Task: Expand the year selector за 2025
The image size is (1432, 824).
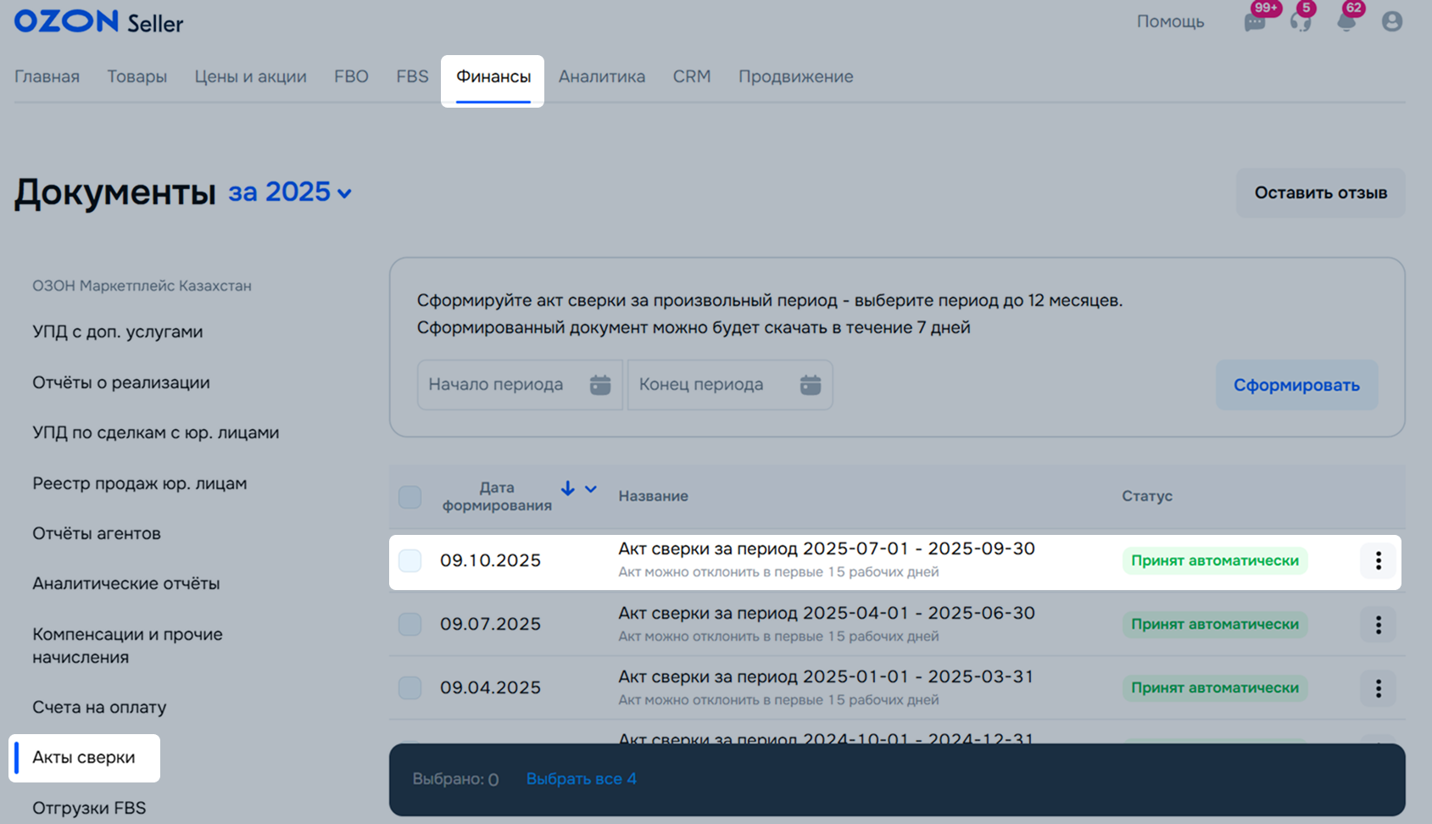Action: (x=290, y=192)
